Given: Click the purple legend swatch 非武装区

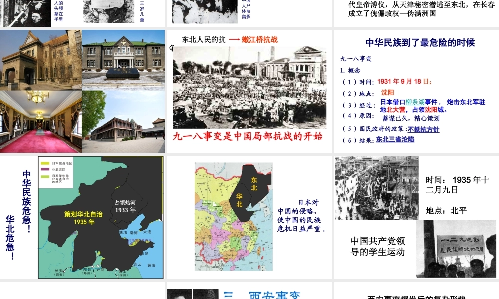Looking at the screenshot, I should pos(45,169).
